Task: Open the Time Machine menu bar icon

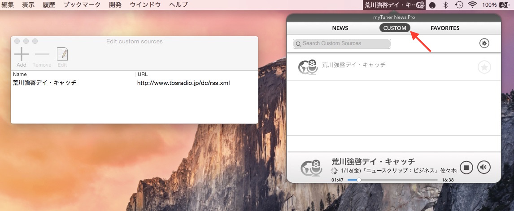Action: [459, 4]
